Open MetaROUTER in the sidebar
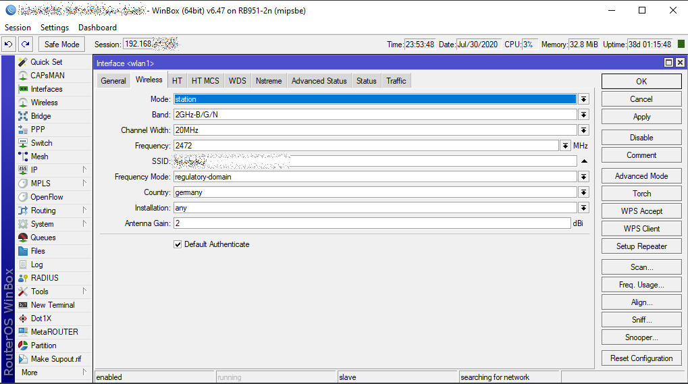This screenshot has width=688, height=384. pyautogui.click(x=55, y=332)
